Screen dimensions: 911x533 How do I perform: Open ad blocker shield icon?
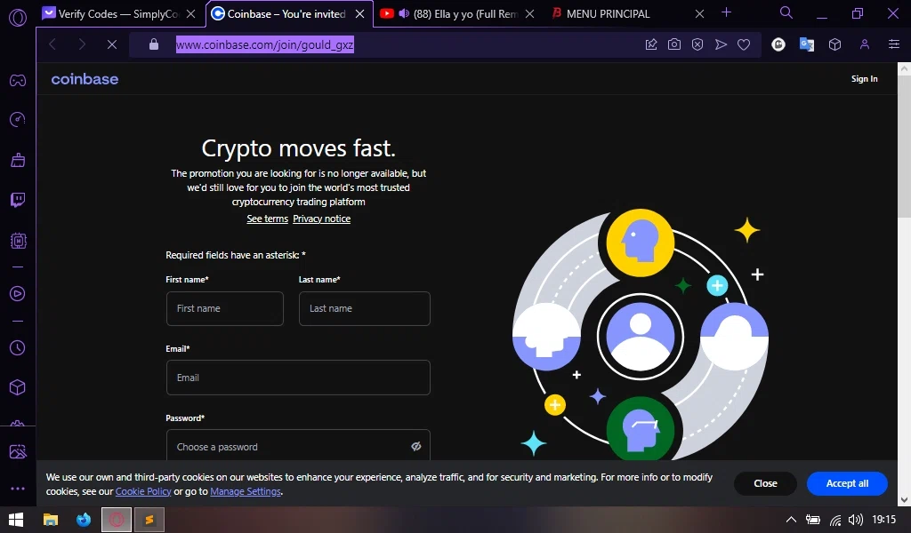697,44
